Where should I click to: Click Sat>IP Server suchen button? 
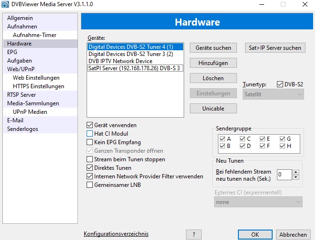click(275, 48)
